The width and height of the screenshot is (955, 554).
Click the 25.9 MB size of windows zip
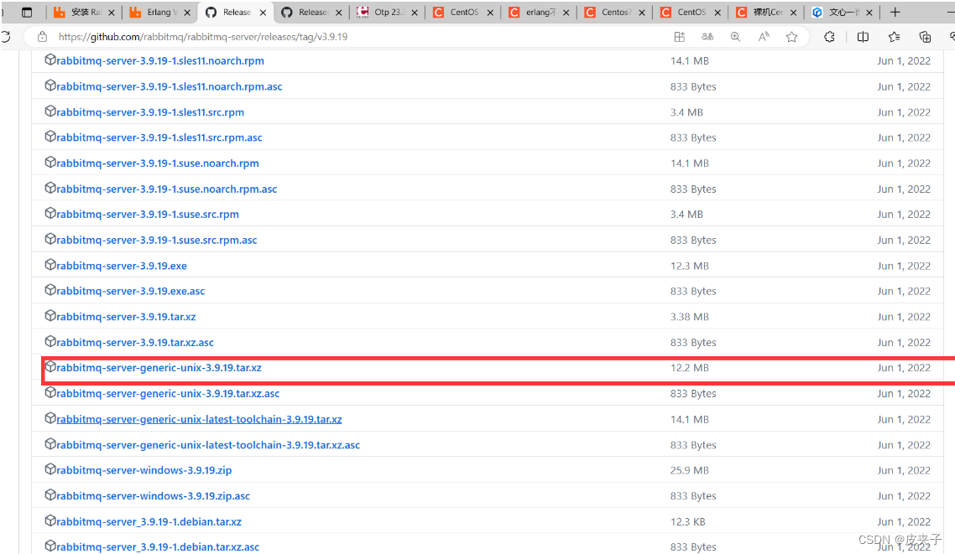690,470
